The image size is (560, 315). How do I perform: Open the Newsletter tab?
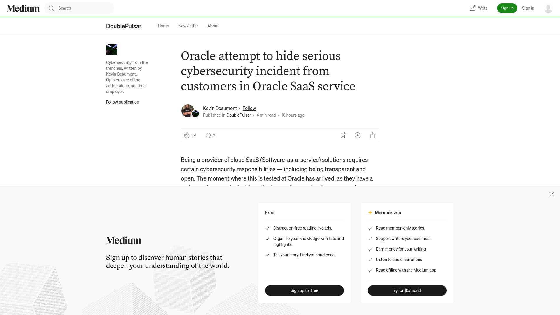click(188, 26)
